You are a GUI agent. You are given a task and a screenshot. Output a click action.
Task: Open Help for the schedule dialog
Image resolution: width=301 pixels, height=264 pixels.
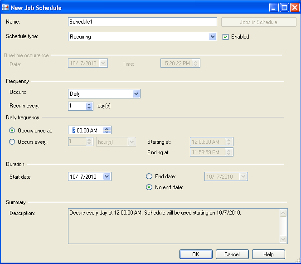(x=268, y=254)
